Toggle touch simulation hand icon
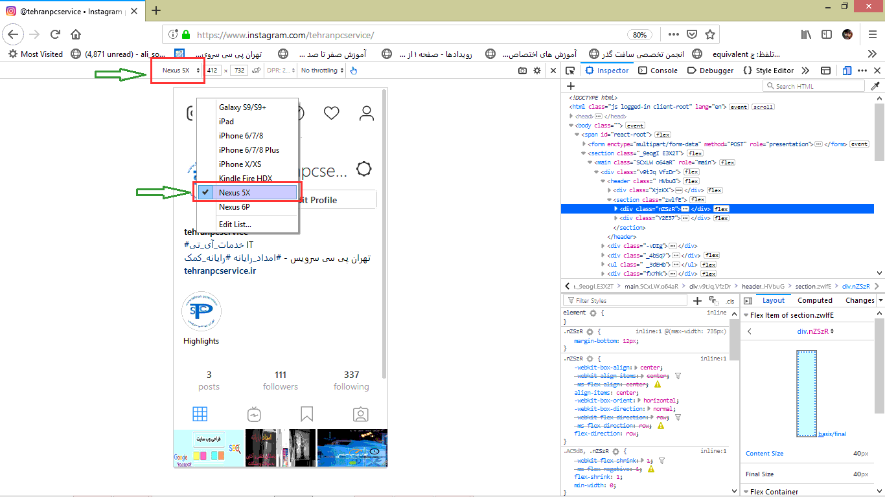Screen dimensions: 885x497 click(353, 71)
